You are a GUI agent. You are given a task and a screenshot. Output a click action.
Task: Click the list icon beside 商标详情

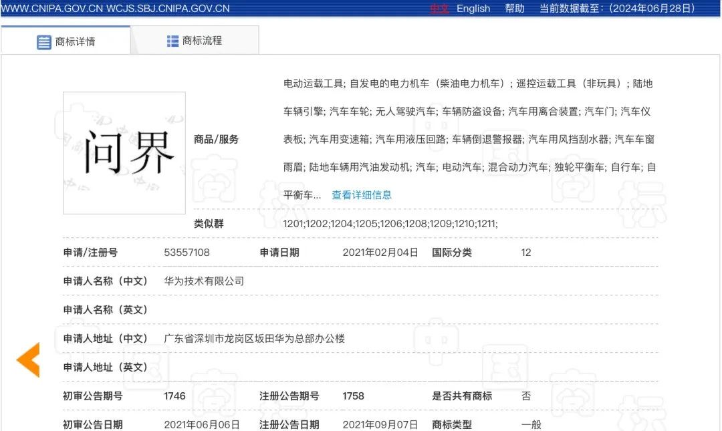point(43,42)
